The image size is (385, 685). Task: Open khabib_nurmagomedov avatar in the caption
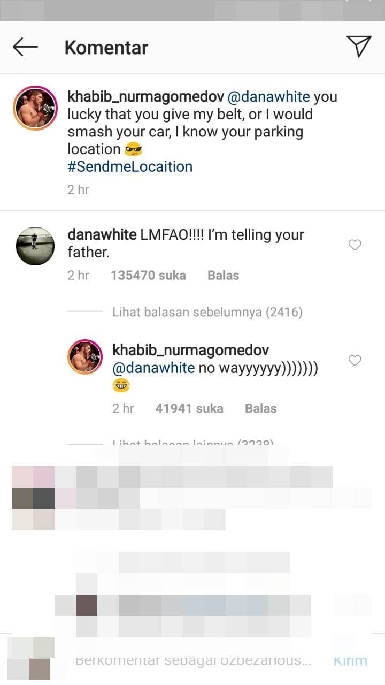pos(35,108)
